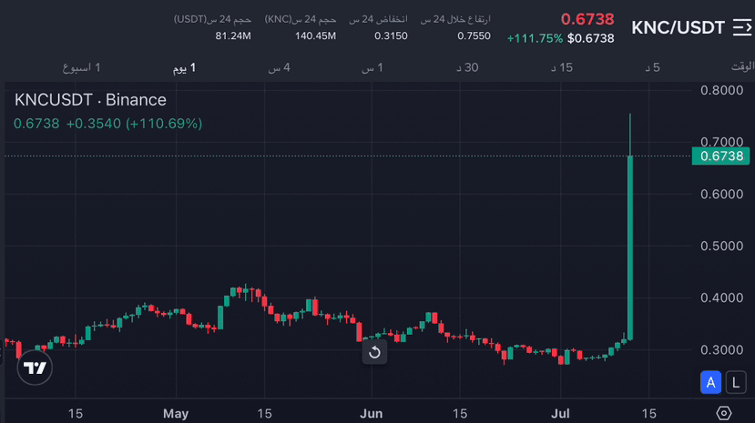The height and width of the screenshot is (423, 755).
Task: Click the 24h high value 0.7550
Action: coord(474,36)
